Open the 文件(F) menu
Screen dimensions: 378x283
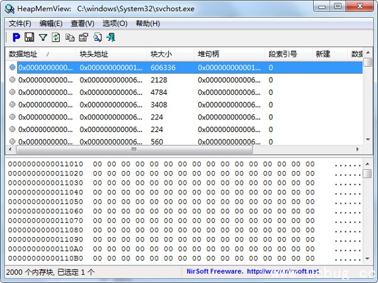pyautogui.click(x=20, y=23)
